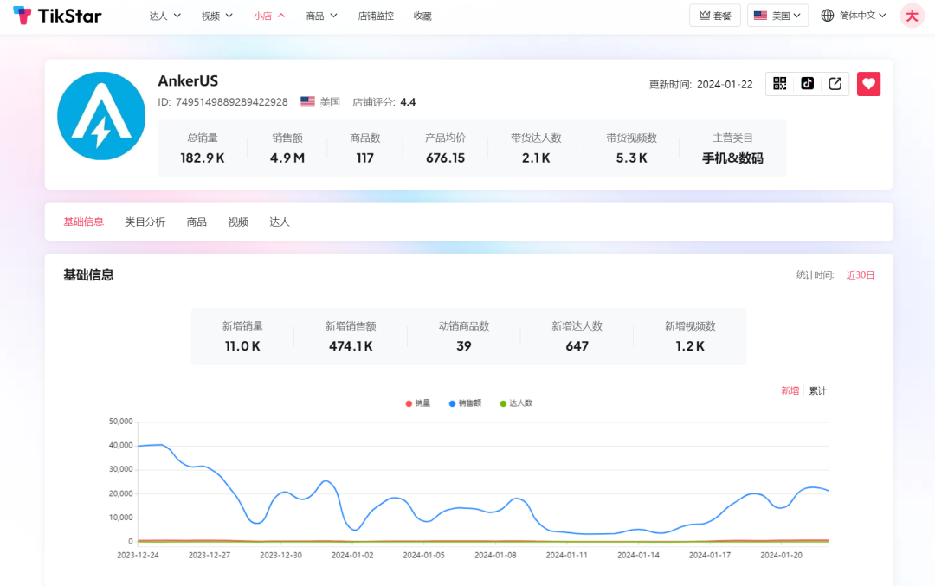Toggle the 销量 legend series

418,403
